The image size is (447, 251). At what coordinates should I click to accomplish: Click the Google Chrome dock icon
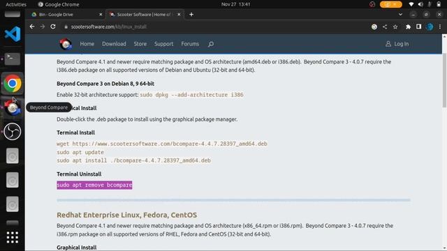tap(13, 84)
